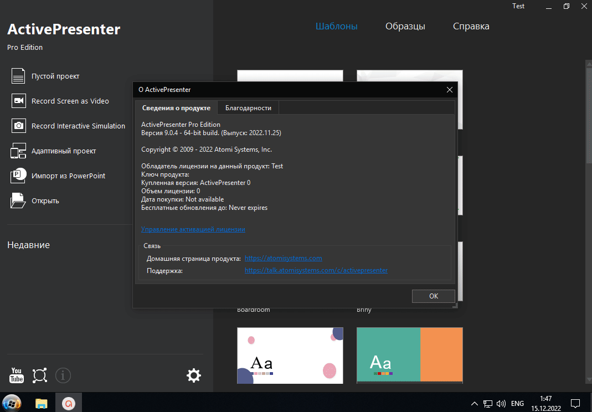
Task: Click the Бесплатные обновления до: Never expires line
Action: coord(204,208)
